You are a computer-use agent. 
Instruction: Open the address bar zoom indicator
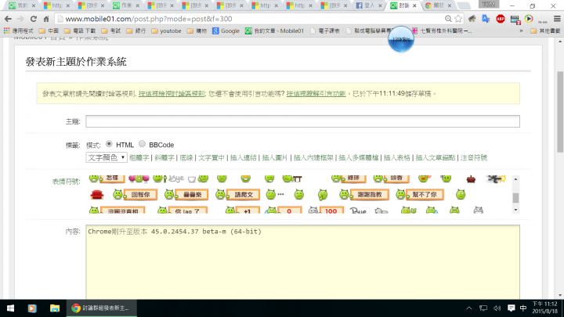(x=448, y=19)
